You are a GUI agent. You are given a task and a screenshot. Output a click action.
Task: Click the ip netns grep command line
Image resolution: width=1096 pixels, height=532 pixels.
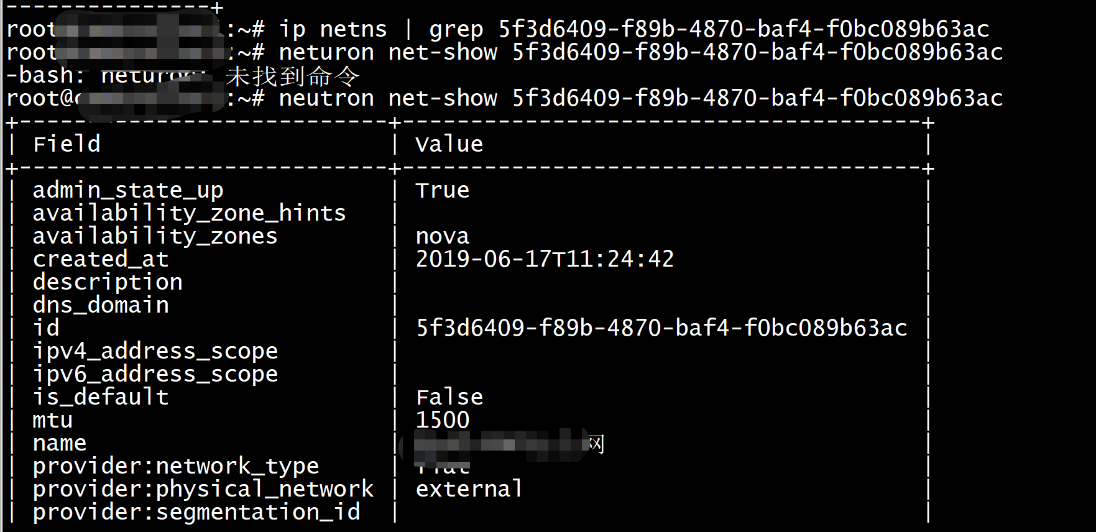633,29
